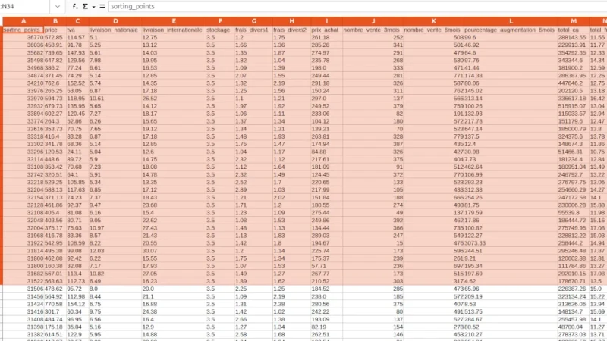This screenshot has height=341, width=607.
Task: Select price cell 770.58
Action: (55, 304)
